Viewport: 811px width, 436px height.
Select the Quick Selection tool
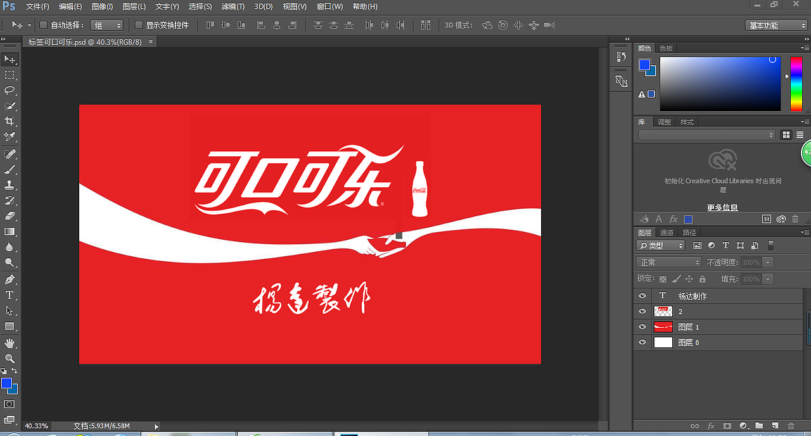click(x=10, y=106)
